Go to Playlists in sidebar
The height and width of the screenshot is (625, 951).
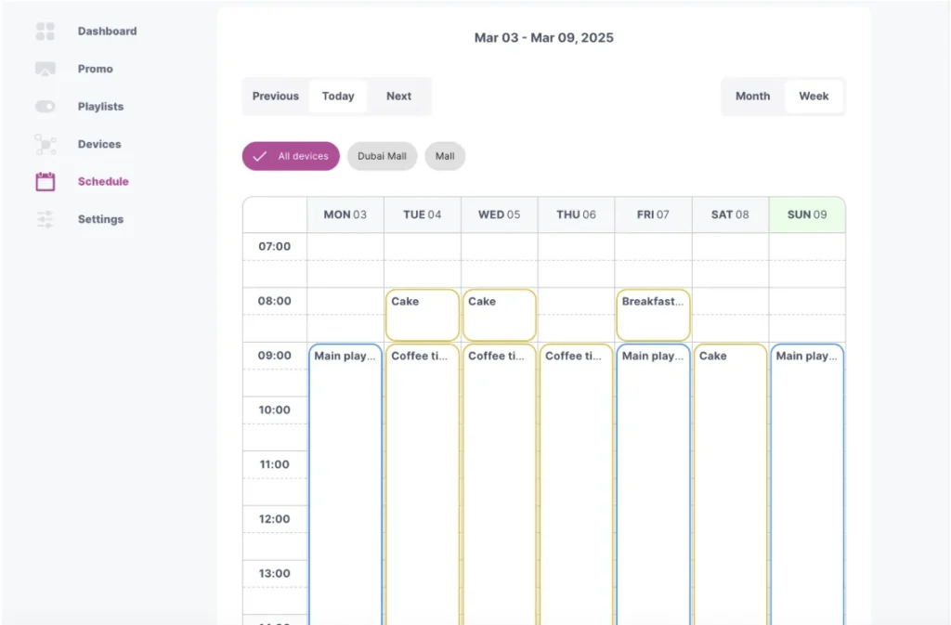pyautogui.click(x=100, y=106)
